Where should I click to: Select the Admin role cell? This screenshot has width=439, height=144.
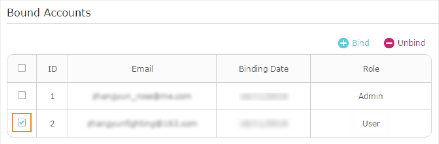point(370,96)
